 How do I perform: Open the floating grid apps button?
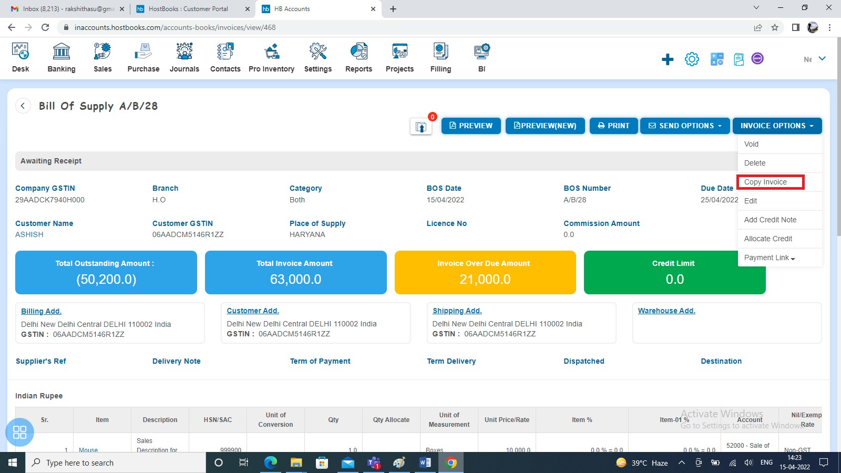coord(19,432)
